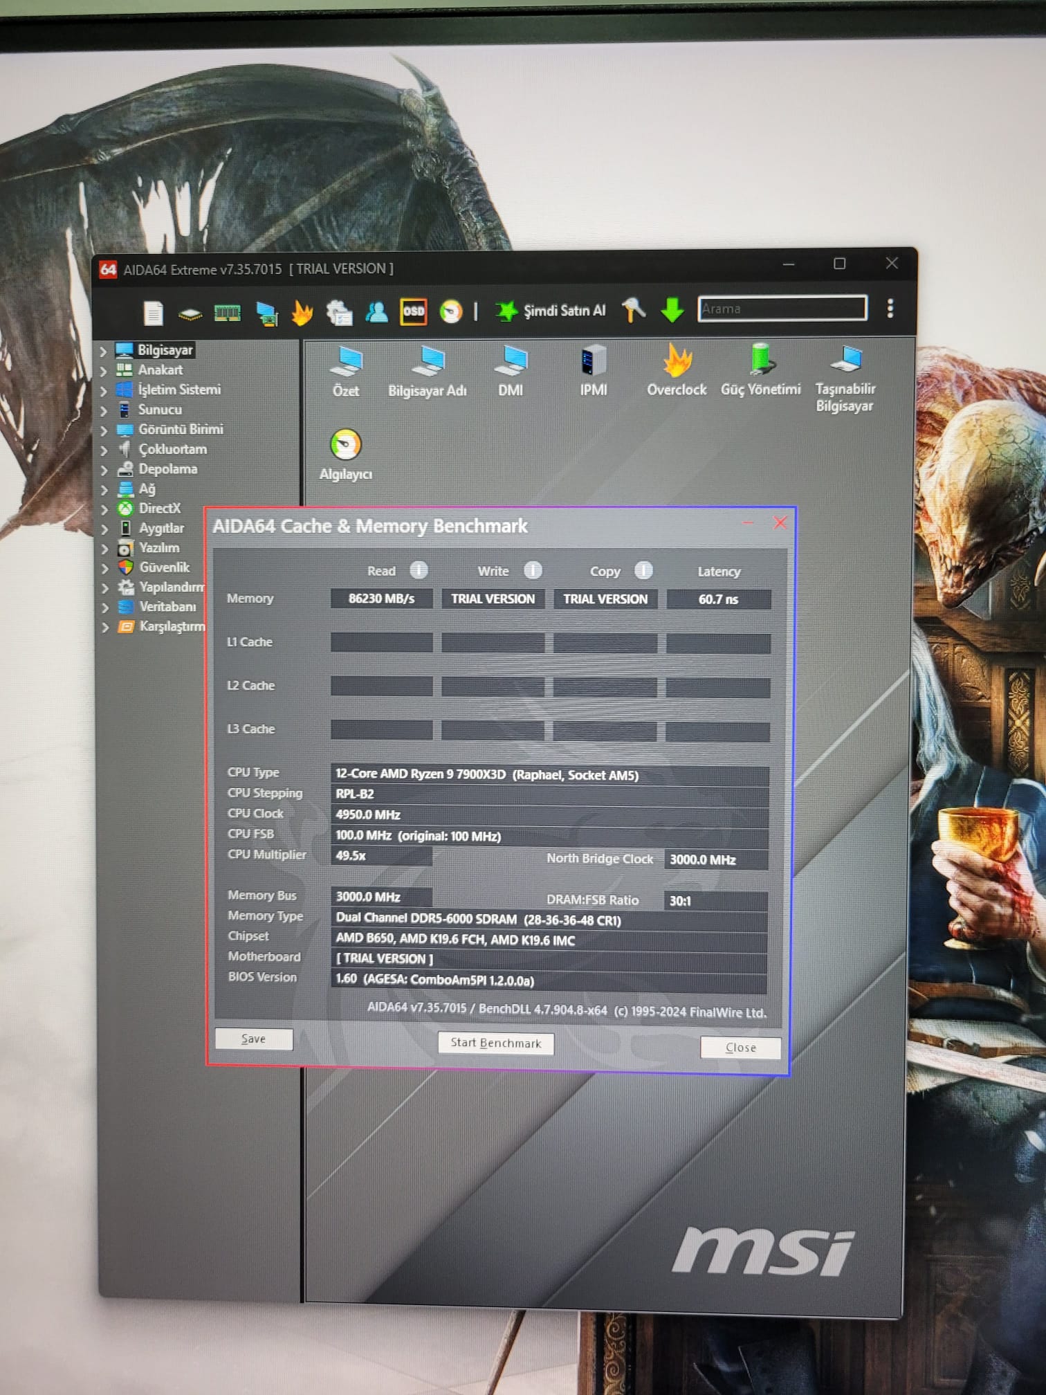The height and width of the screenshot is (1395, 1046).
Task: Click the green RAM module toolbar icon
Action: coord(227,313)
